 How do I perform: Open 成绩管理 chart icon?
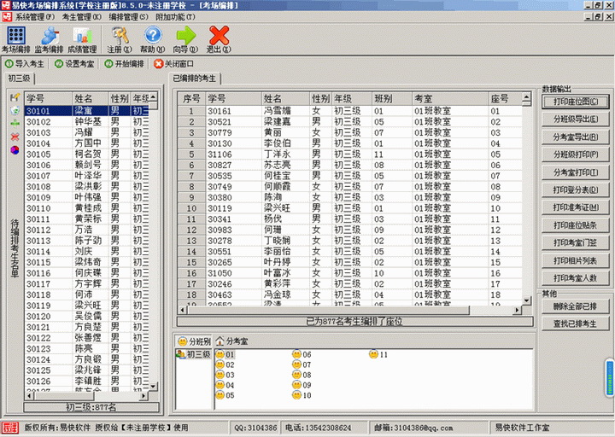(x=83, y=39)
